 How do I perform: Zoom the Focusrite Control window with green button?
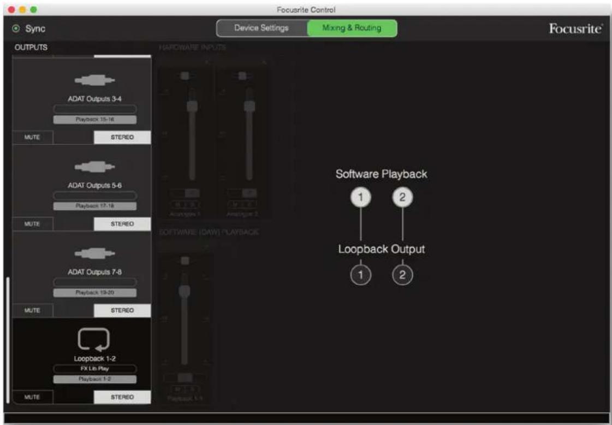point(33,9)
